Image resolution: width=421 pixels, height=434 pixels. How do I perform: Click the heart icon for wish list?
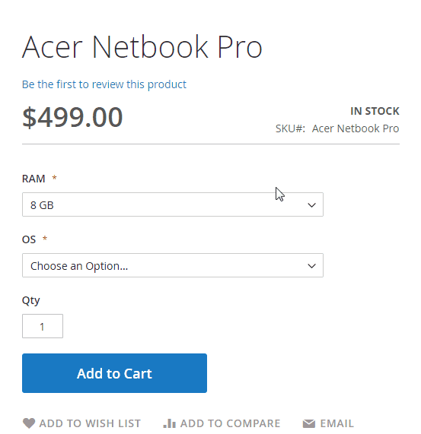(x=28, y=423)
